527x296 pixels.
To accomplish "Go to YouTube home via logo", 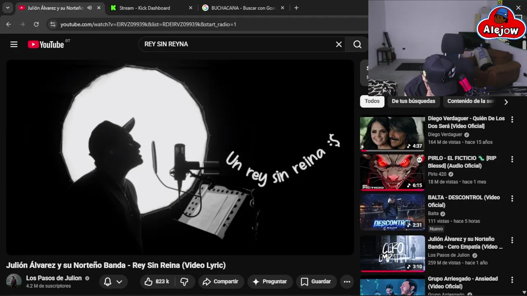I will pyautogui.click(x=46, y=44).
